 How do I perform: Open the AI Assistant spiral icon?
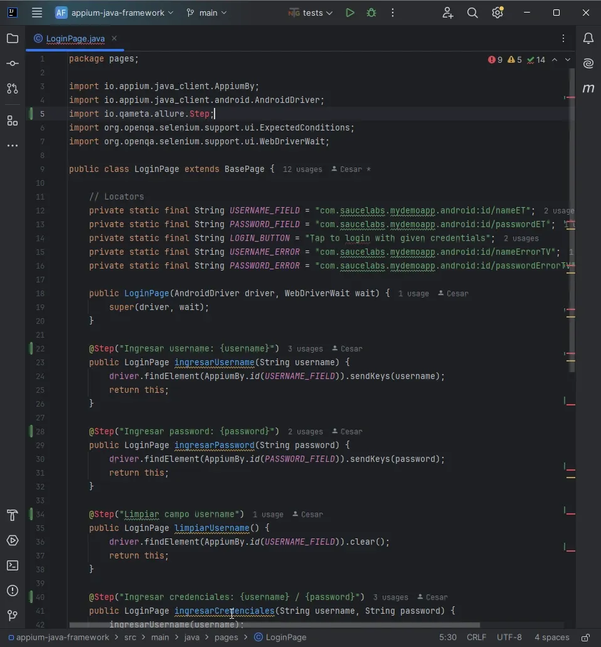[x=588, y=63]
